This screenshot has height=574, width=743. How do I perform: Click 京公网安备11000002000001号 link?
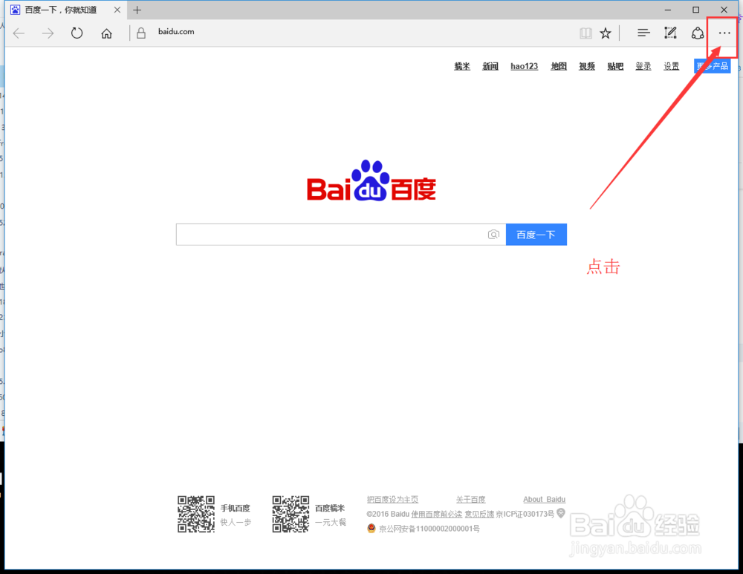point(429,529)
